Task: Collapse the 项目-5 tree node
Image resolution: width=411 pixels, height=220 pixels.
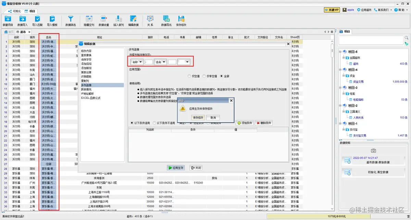Action: pos(340,52)
